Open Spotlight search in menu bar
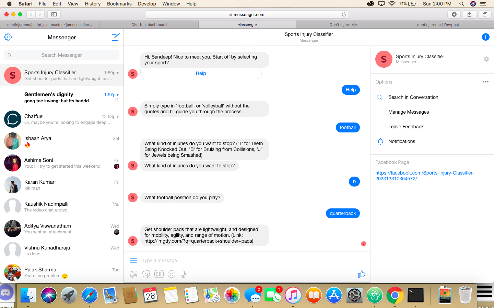The height and width of the screenshot is (308, 494). click(461, 4)
